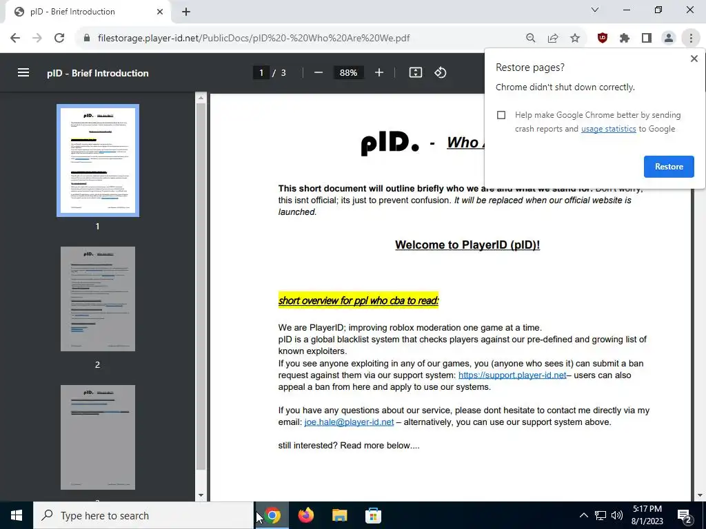This screenshot has height=529, width=706.
Task: Zoom in the PDF with plus button
Action: point(379,72)
